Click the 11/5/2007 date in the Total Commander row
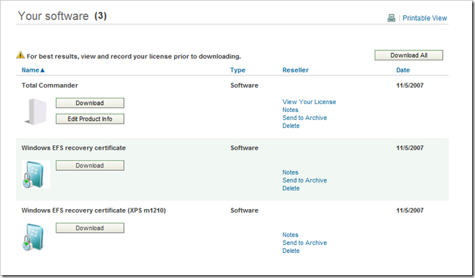 click(410, 85)
